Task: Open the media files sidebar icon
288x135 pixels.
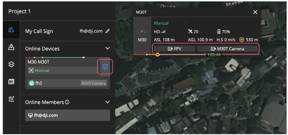Action: 11,82
